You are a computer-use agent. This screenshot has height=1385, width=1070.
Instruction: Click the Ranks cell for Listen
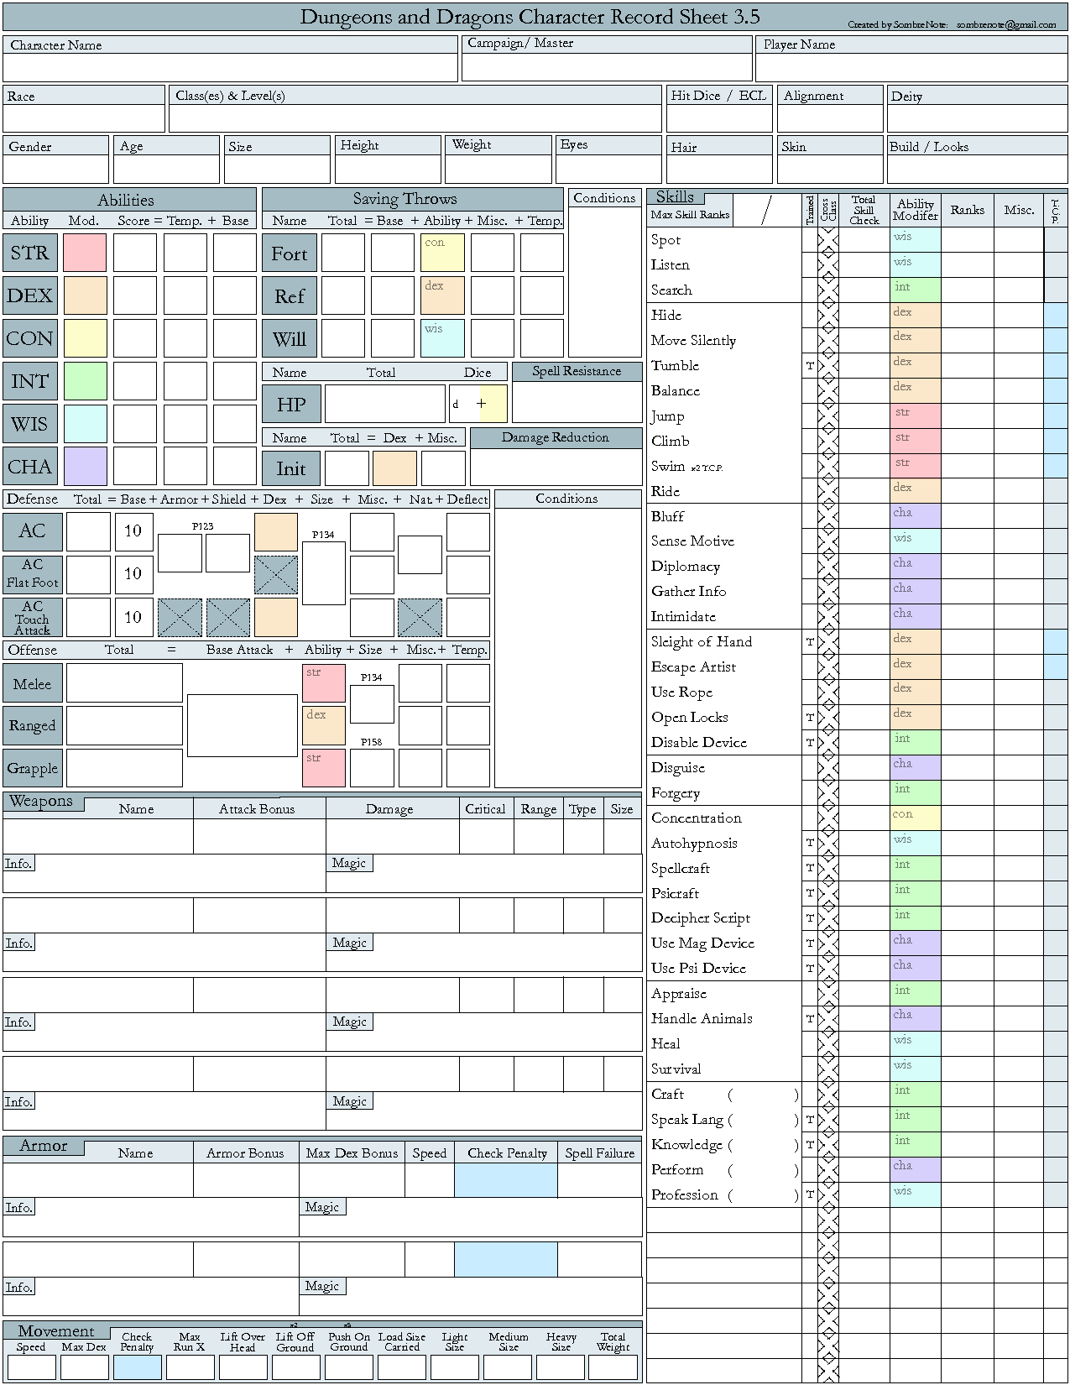(967, 264)
